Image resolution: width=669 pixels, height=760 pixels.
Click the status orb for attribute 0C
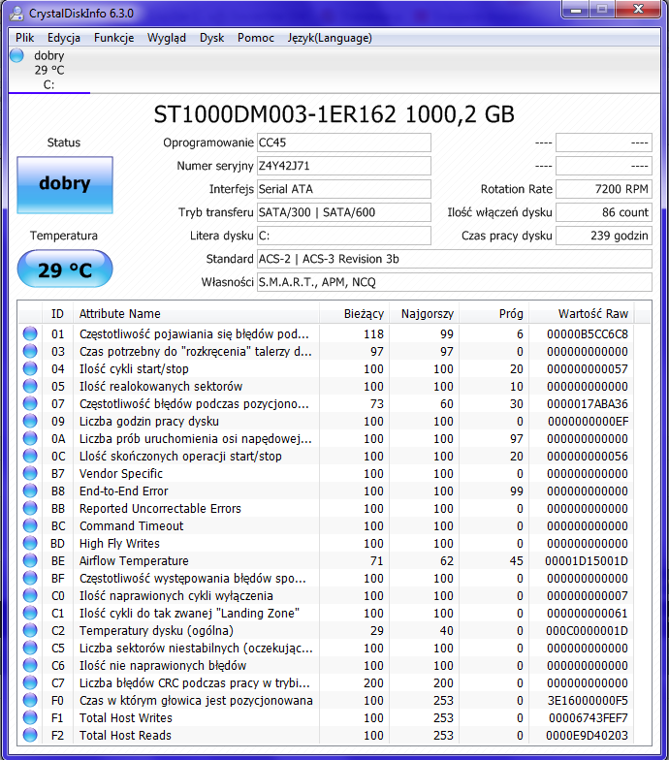pos(30,456)
